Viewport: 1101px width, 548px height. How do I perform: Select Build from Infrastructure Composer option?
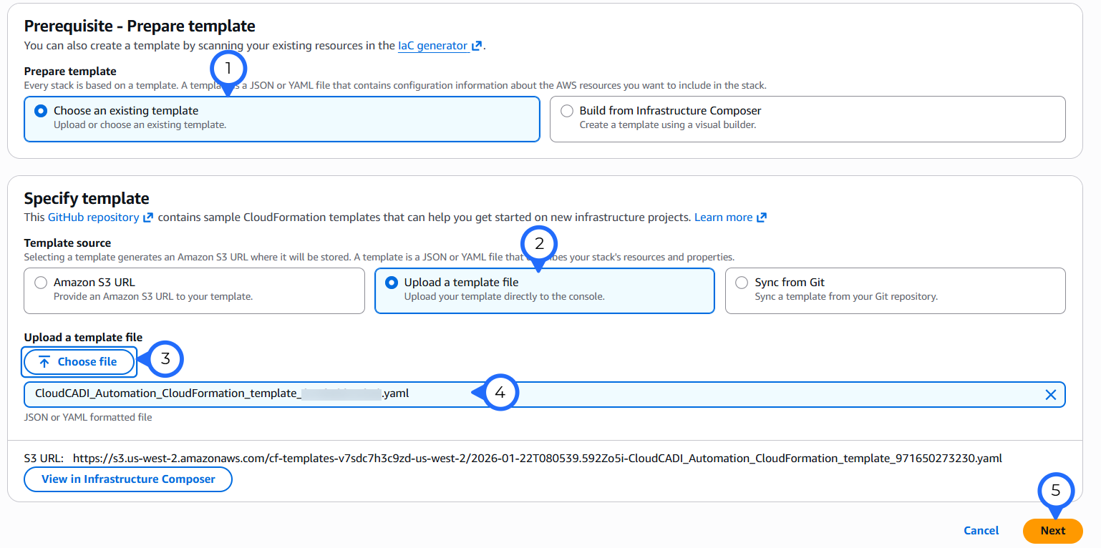tap(567, 111)
